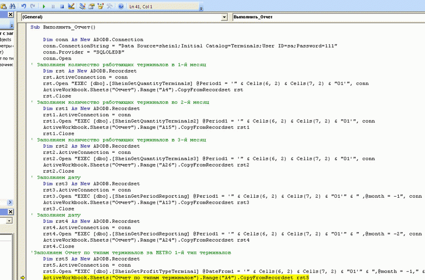
Task: Click the Range("A24").CopyFromRecordset rst4 line
Action: (146, 240)
